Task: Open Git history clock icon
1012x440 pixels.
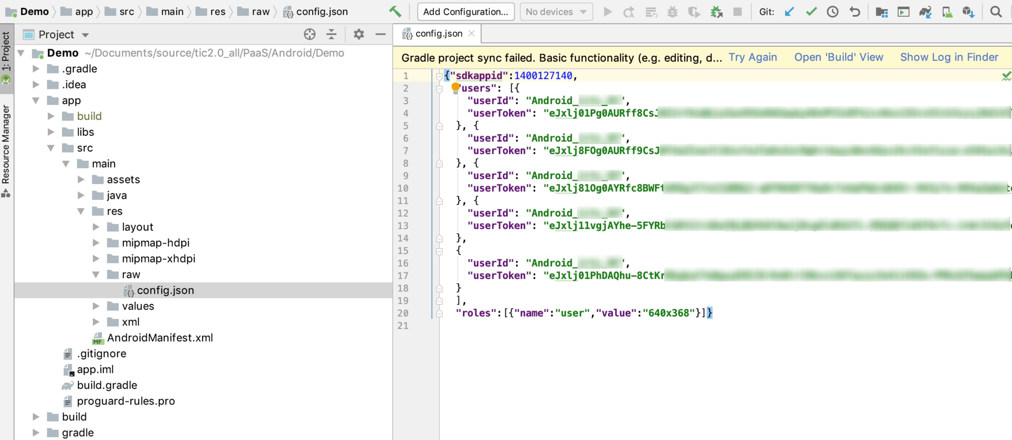Action: click(832, 12)
